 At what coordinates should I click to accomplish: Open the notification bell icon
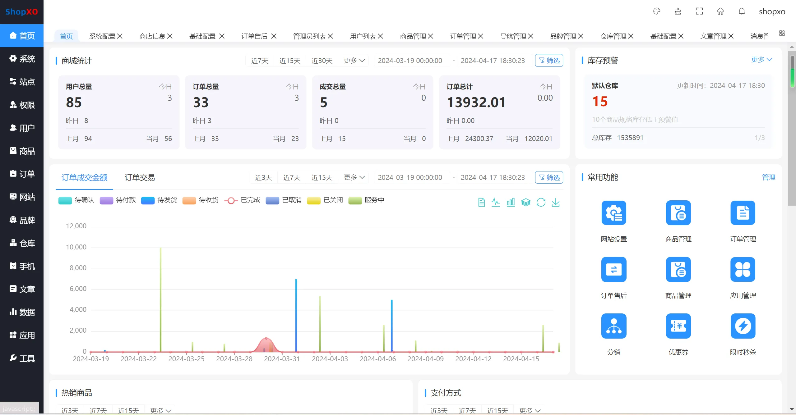tap(742, 11)
